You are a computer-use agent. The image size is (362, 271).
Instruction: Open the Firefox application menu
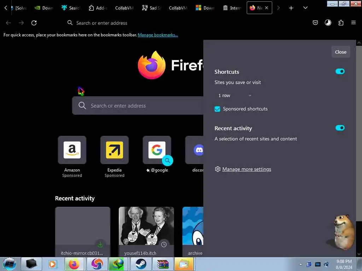click(353, 23)
